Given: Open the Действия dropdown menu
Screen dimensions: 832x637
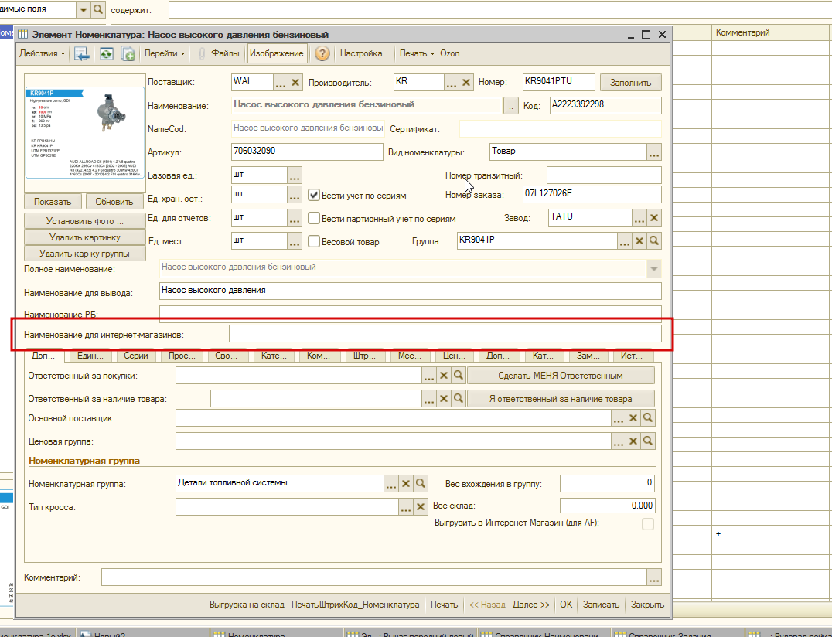Looking at the screenshot, I should pyautogui.click(x=42, y=53).
